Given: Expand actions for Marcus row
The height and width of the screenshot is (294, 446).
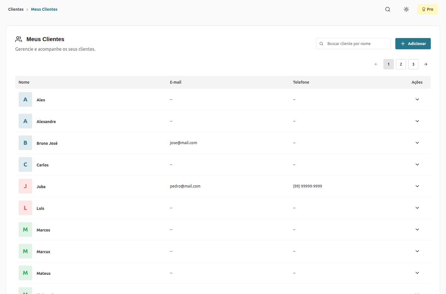Looking at the screenshot, I should coord(417,251).
